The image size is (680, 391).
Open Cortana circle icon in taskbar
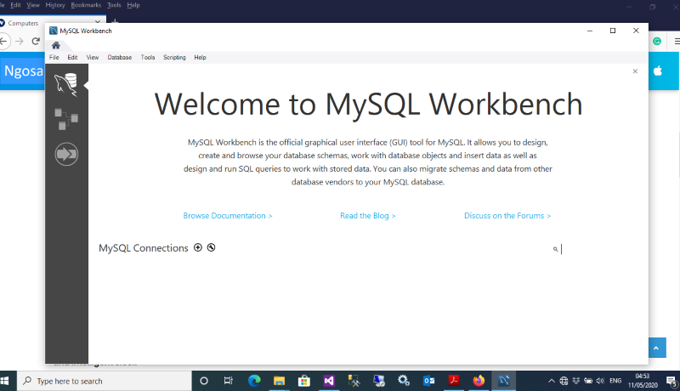pyautogui.click(x=204, y=381)
